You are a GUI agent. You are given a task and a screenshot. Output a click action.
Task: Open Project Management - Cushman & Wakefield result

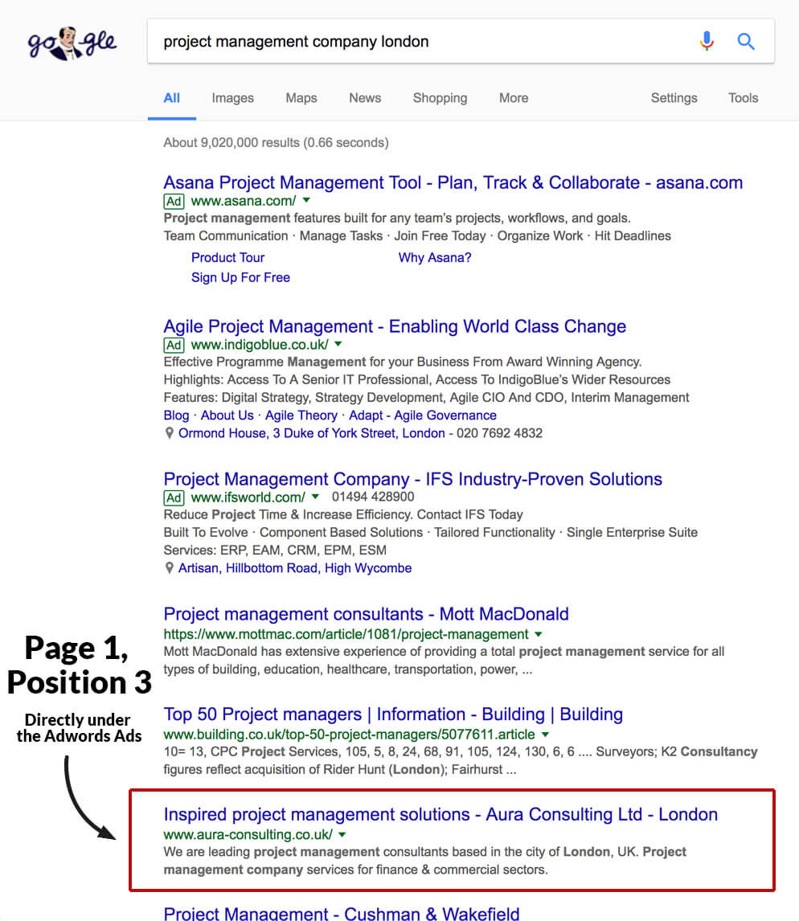tap(342, 913)
